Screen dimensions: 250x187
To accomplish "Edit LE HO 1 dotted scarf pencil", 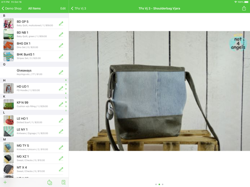I will [x=61, y=121].
